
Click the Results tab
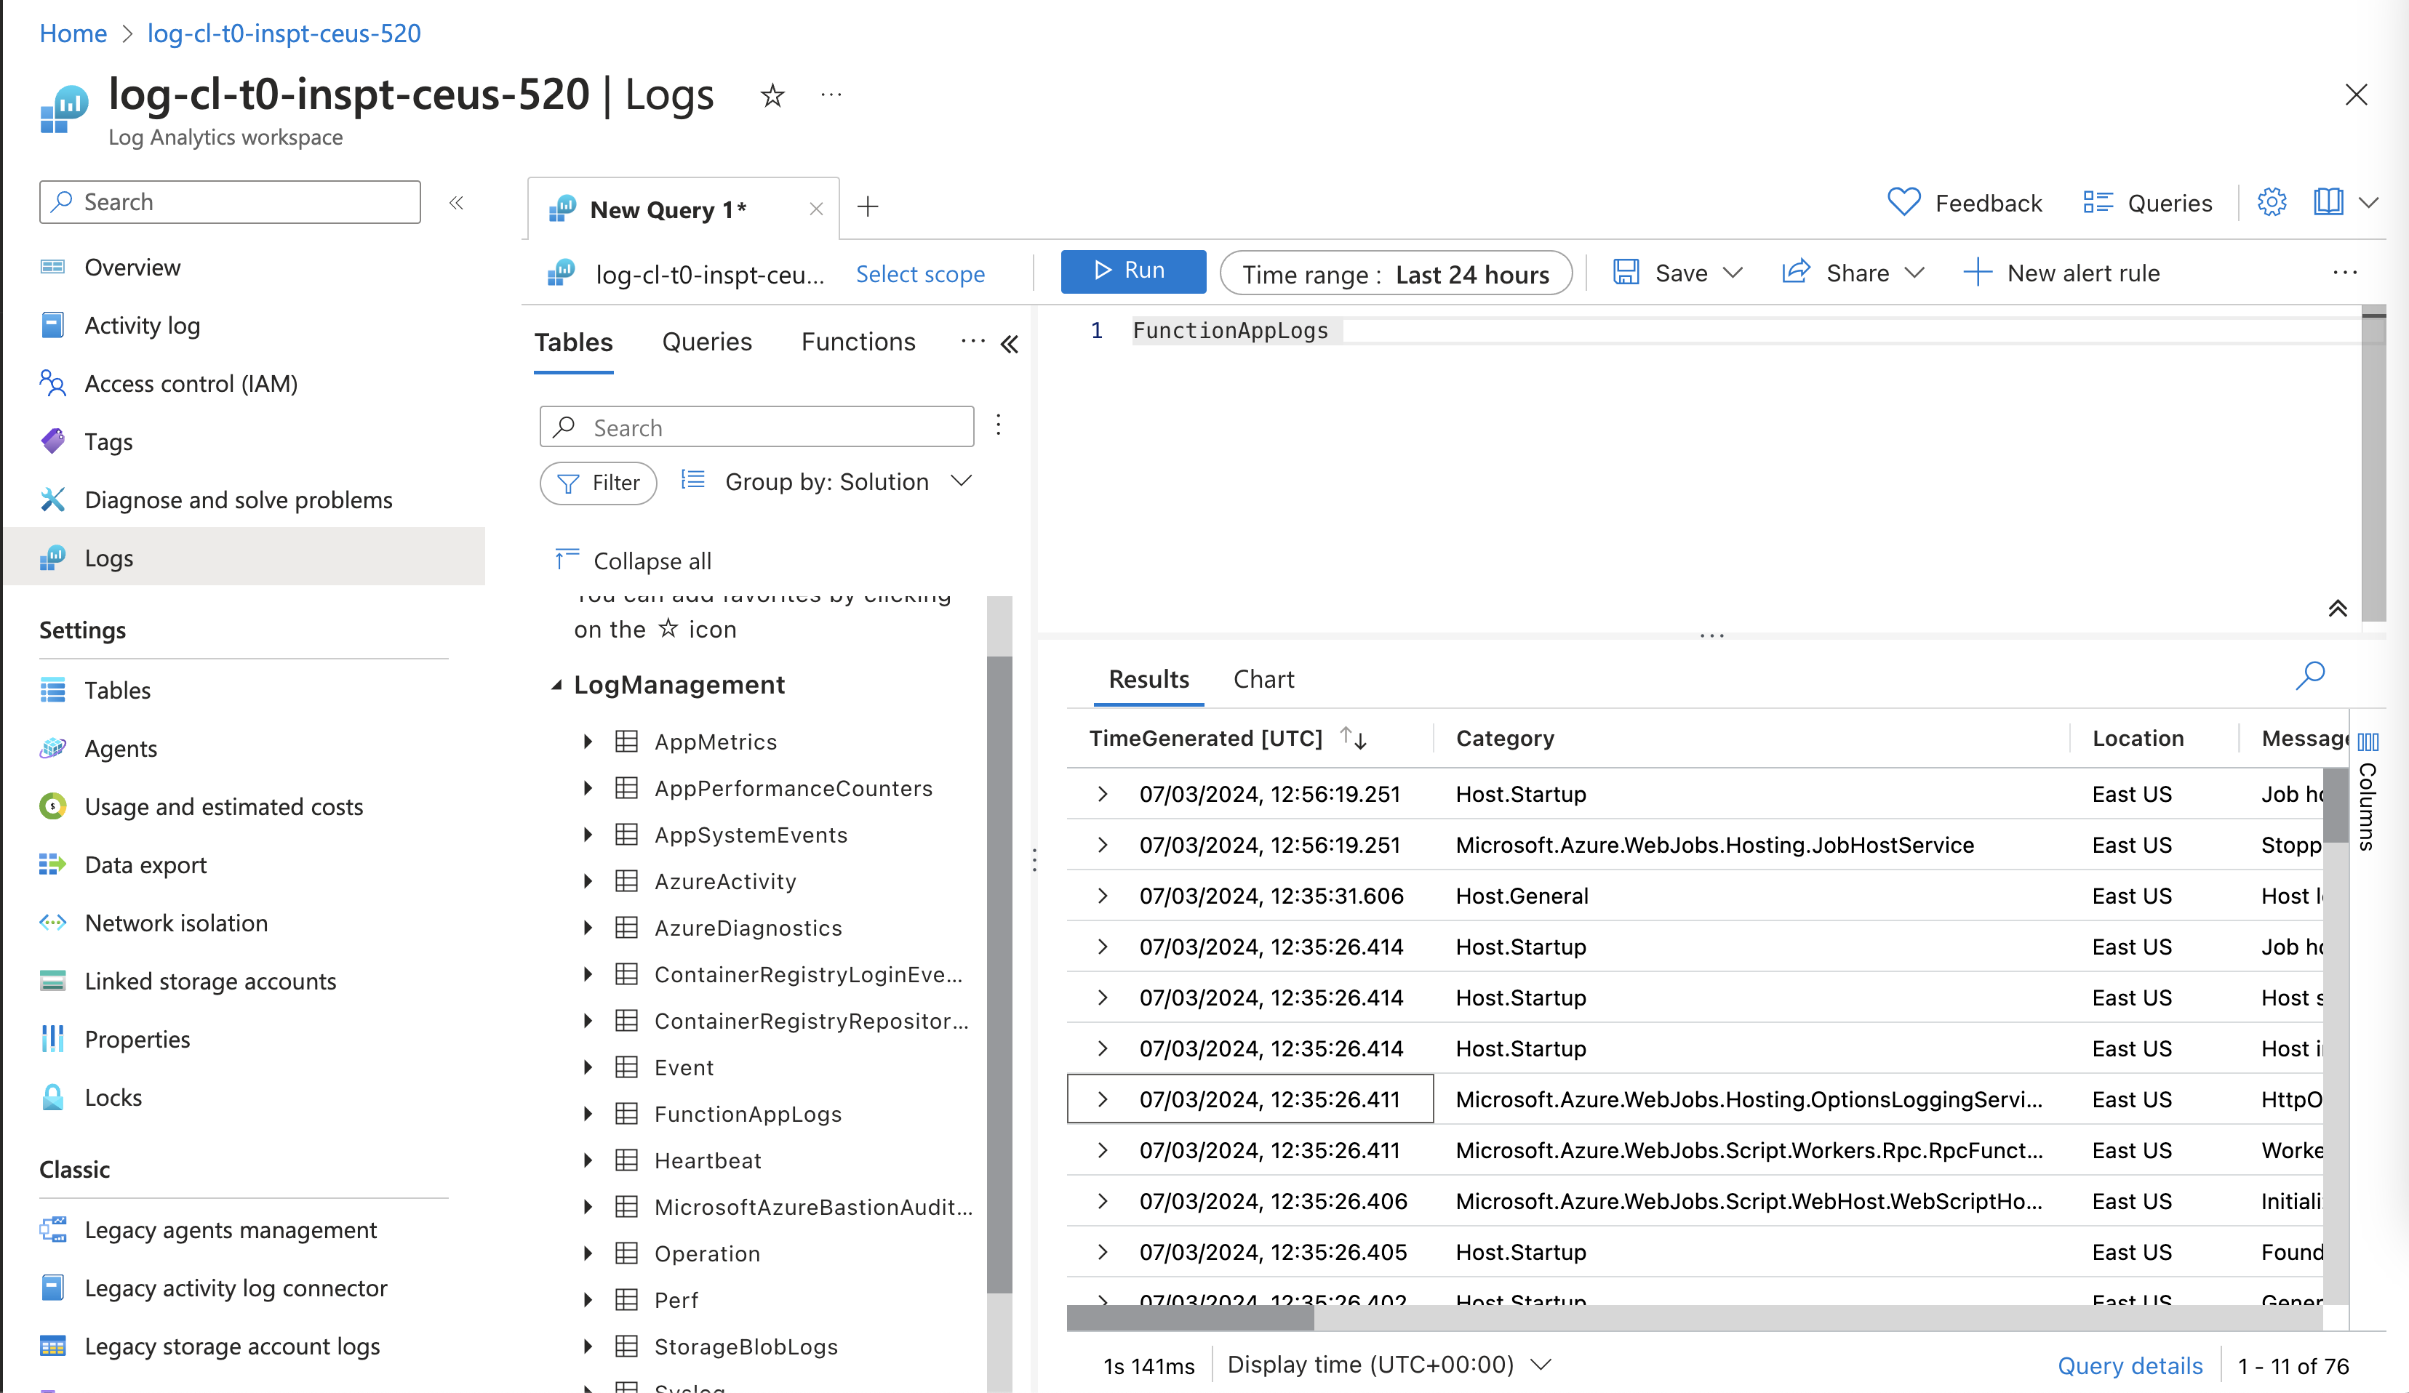pyautogui.click(x=1148, y=679)
